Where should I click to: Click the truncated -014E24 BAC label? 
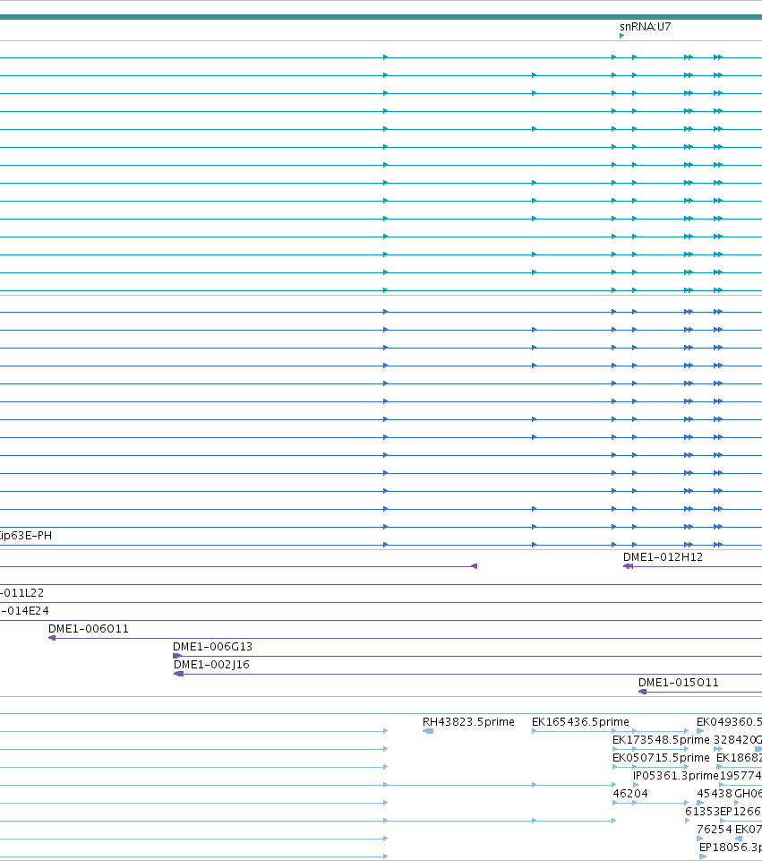coord(24,611)
